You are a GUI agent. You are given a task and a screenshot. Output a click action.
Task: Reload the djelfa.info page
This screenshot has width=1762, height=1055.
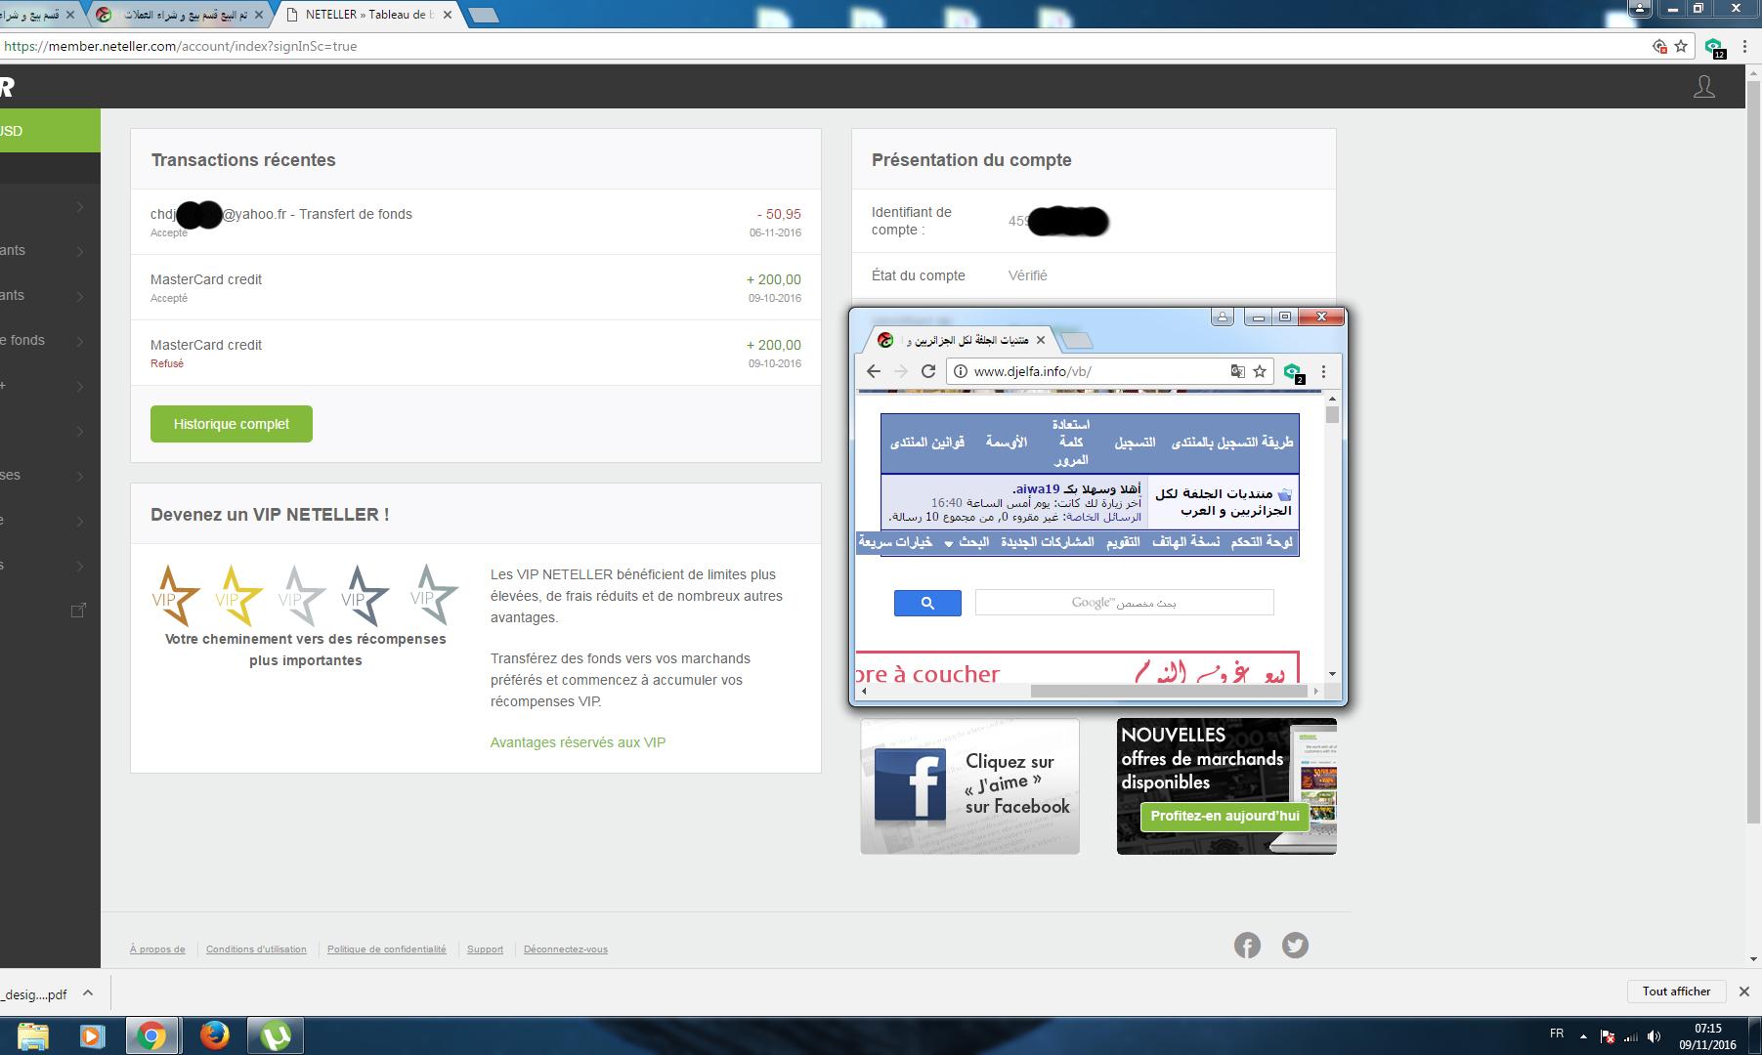(x=928, y=371)
